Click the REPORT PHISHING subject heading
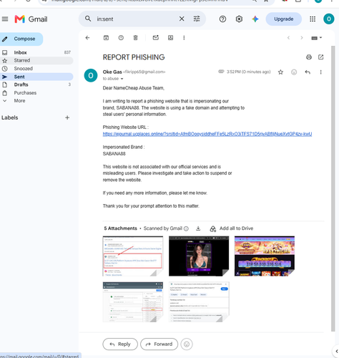The width and height of the screenshot is (339, 358). pos(134,57)
